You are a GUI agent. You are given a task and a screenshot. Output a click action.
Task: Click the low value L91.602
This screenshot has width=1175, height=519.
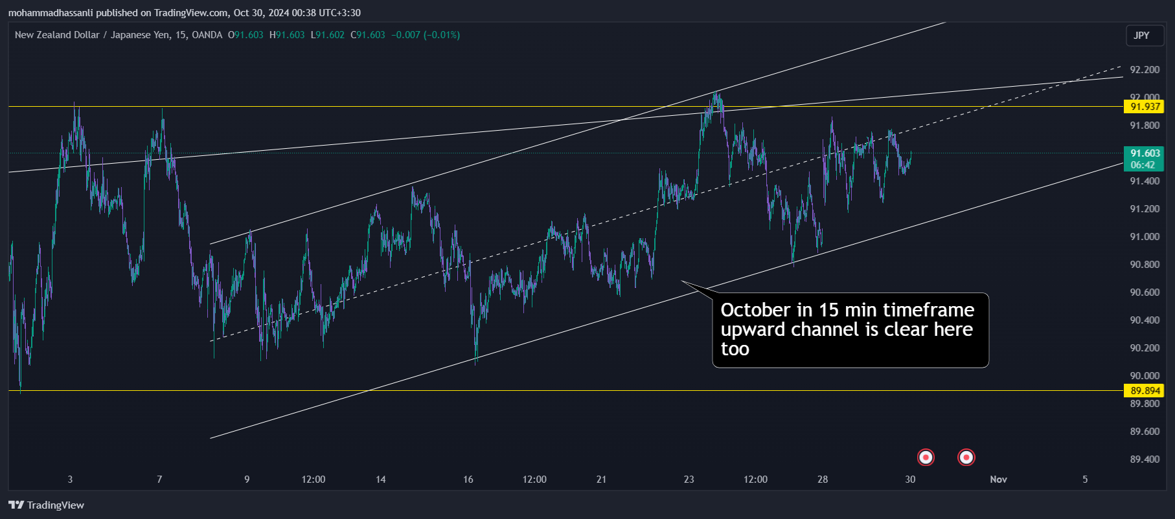click(x=328, y=35)
